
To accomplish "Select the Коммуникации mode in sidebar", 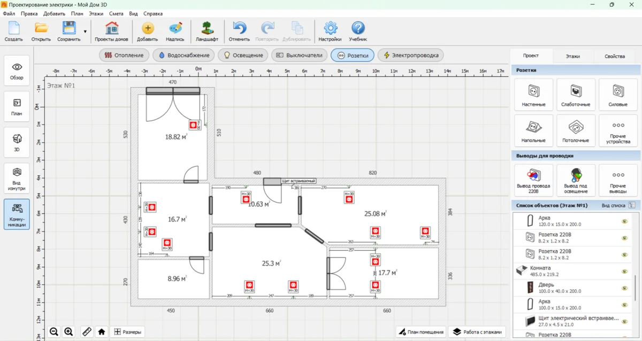I will click(17, 214).
